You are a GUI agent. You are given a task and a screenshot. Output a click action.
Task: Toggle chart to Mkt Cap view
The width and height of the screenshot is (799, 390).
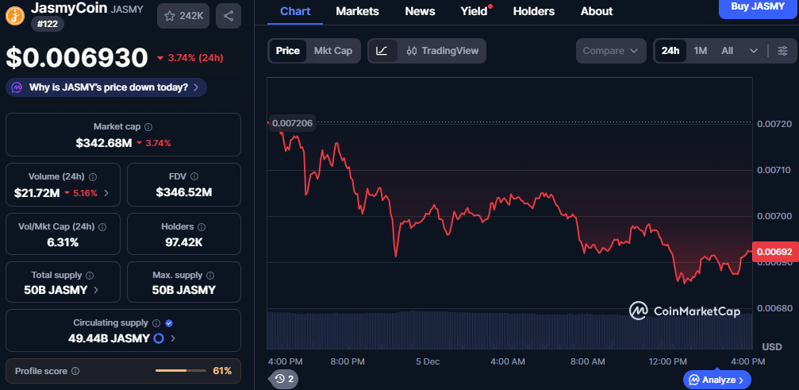(x=332, y=51)
